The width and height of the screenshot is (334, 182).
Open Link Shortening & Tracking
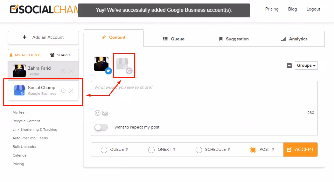pos(35,129)
